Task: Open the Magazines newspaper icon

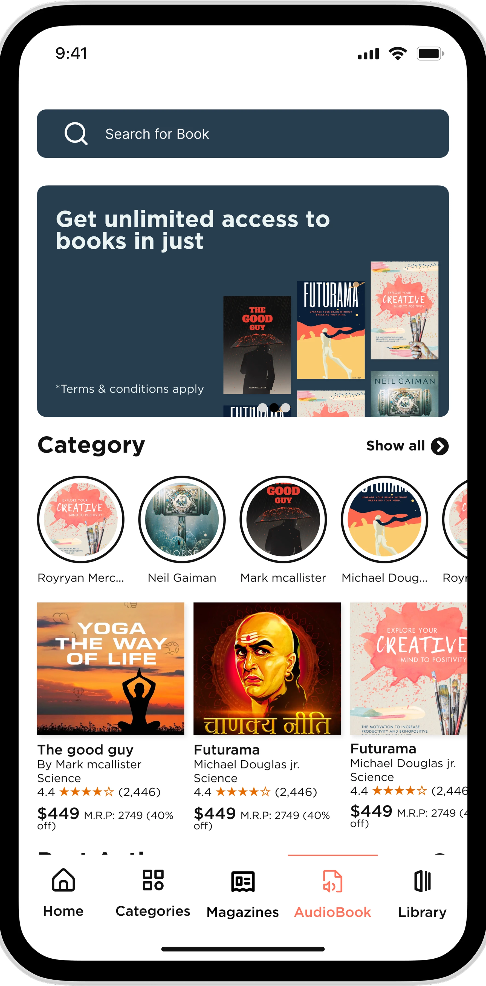Action: (243, 881)
